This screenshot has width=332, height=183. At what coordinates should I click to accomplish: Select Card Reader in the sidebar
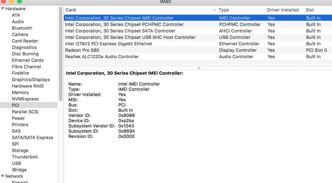(x=25, y=41)
